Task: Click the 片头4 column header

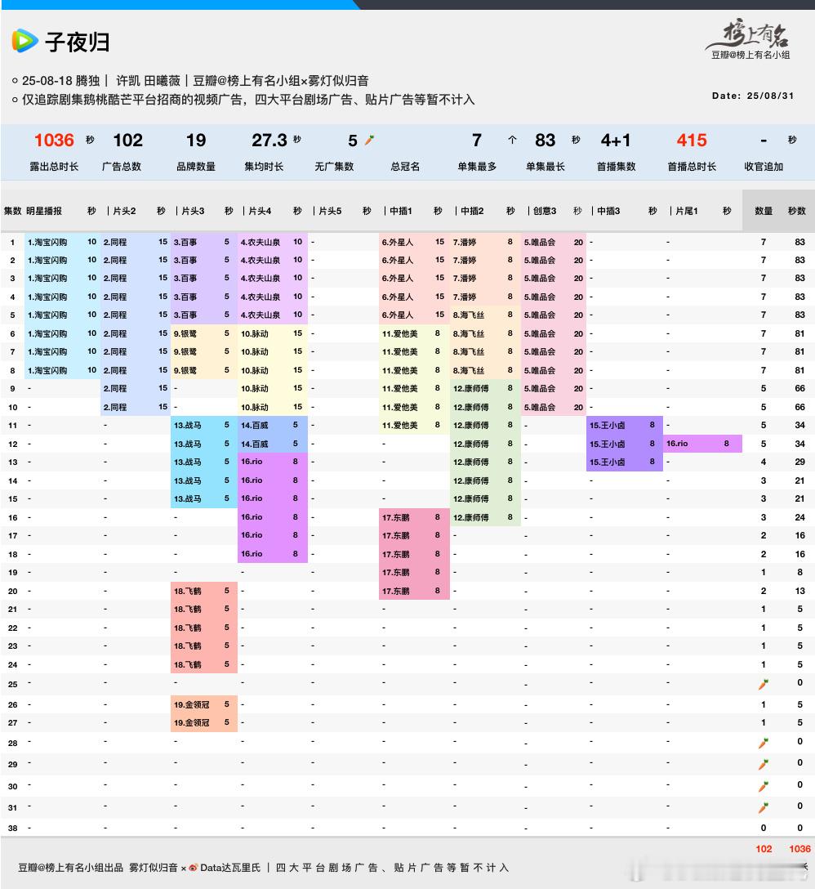Action: click(260, 211)
